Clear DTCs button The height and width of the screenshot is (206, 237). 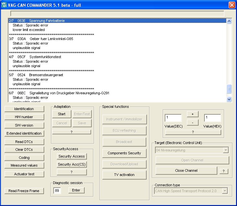(x=24, y=149)
